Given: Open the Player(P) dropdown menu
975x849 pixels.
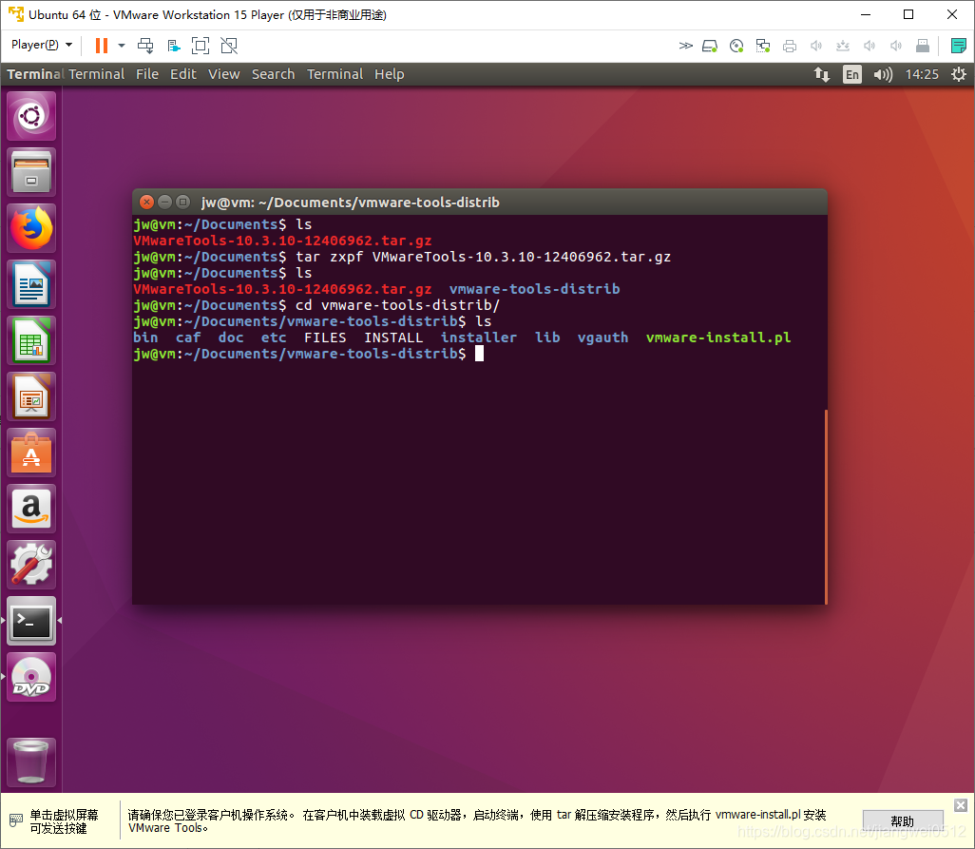Looking at the screenshot, I should point(42,45).
